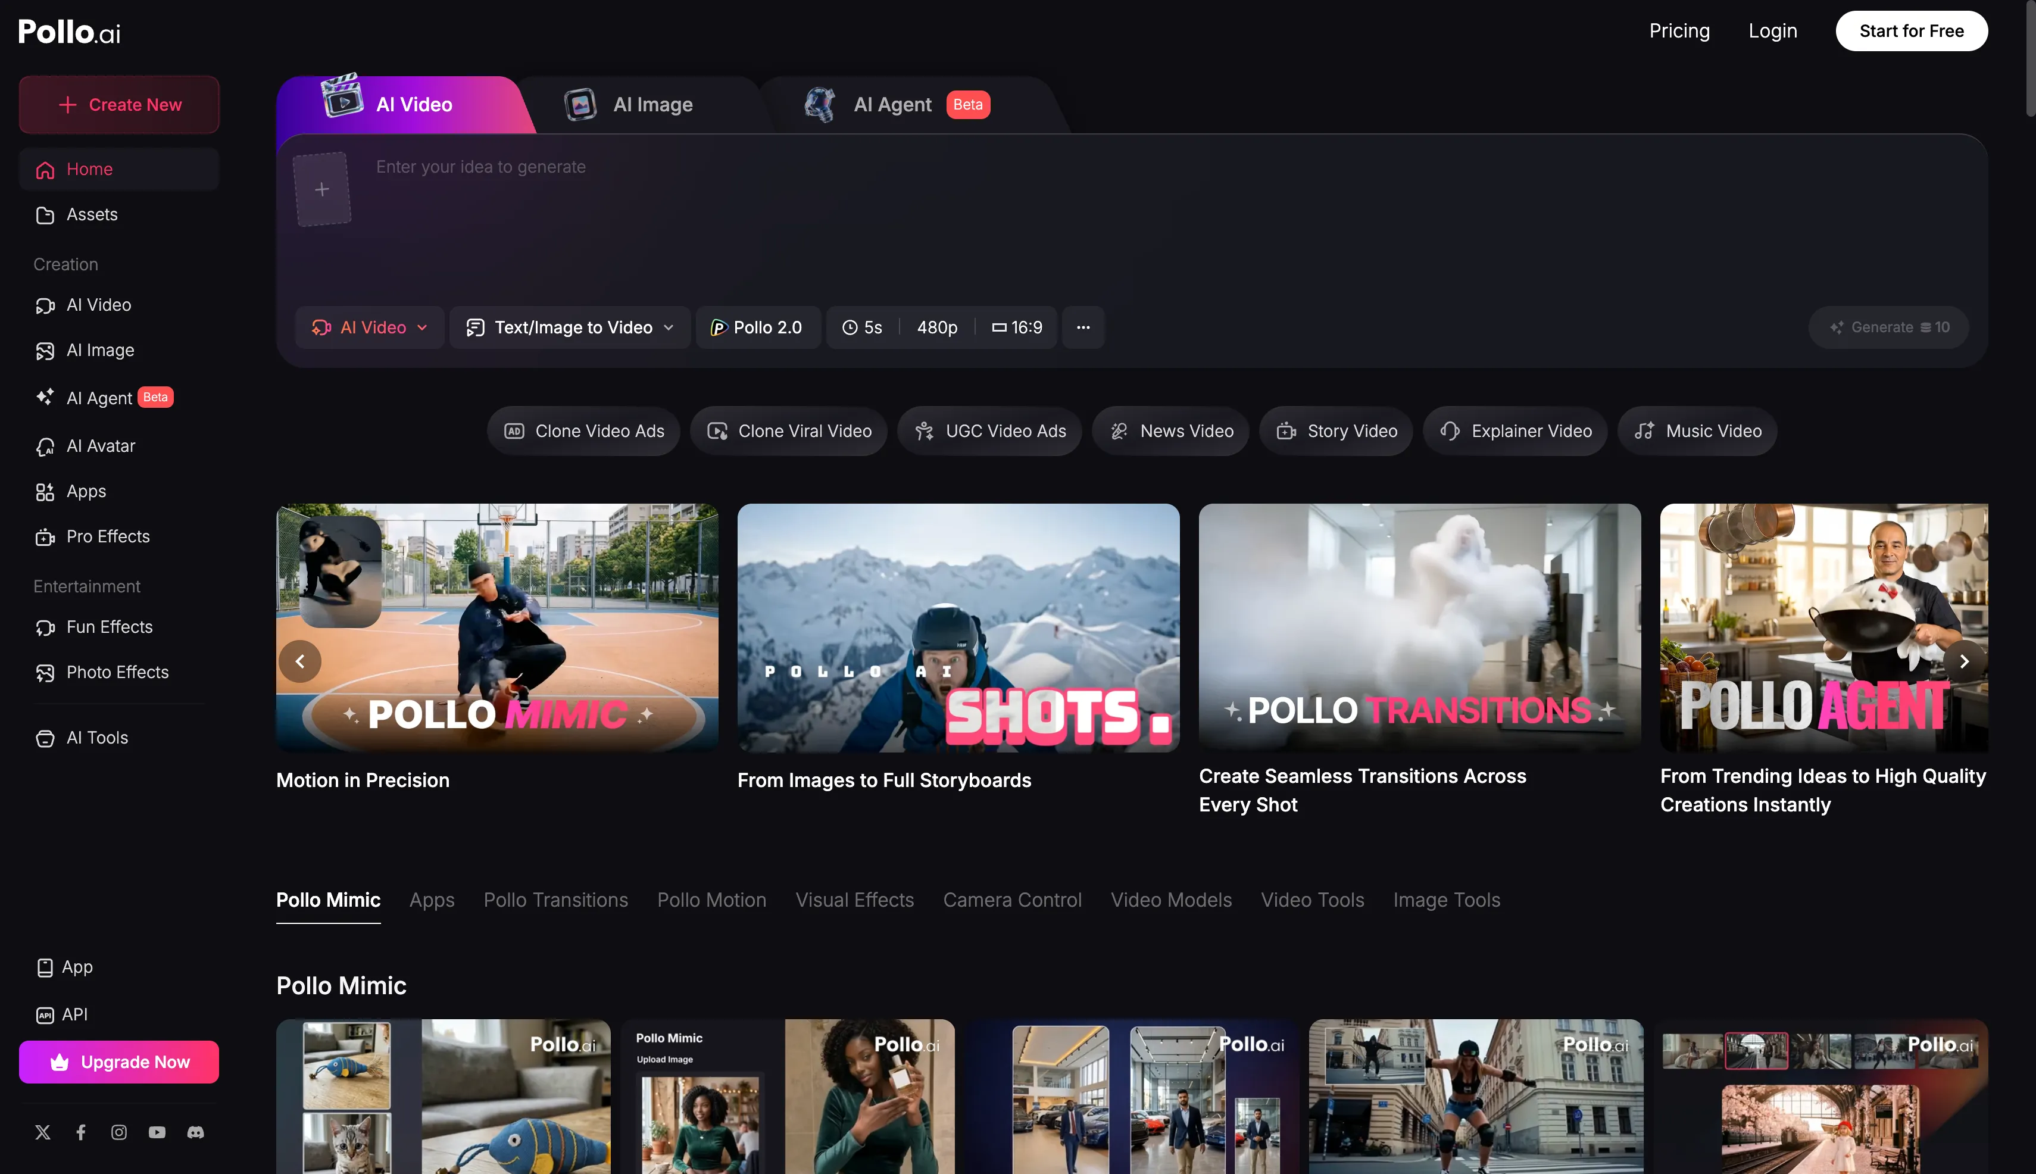Image resolution: width=2036 pixels, height=1174 pixels.
Task: Click the X (Twitter) social icon
Action: coord(43,1132)
